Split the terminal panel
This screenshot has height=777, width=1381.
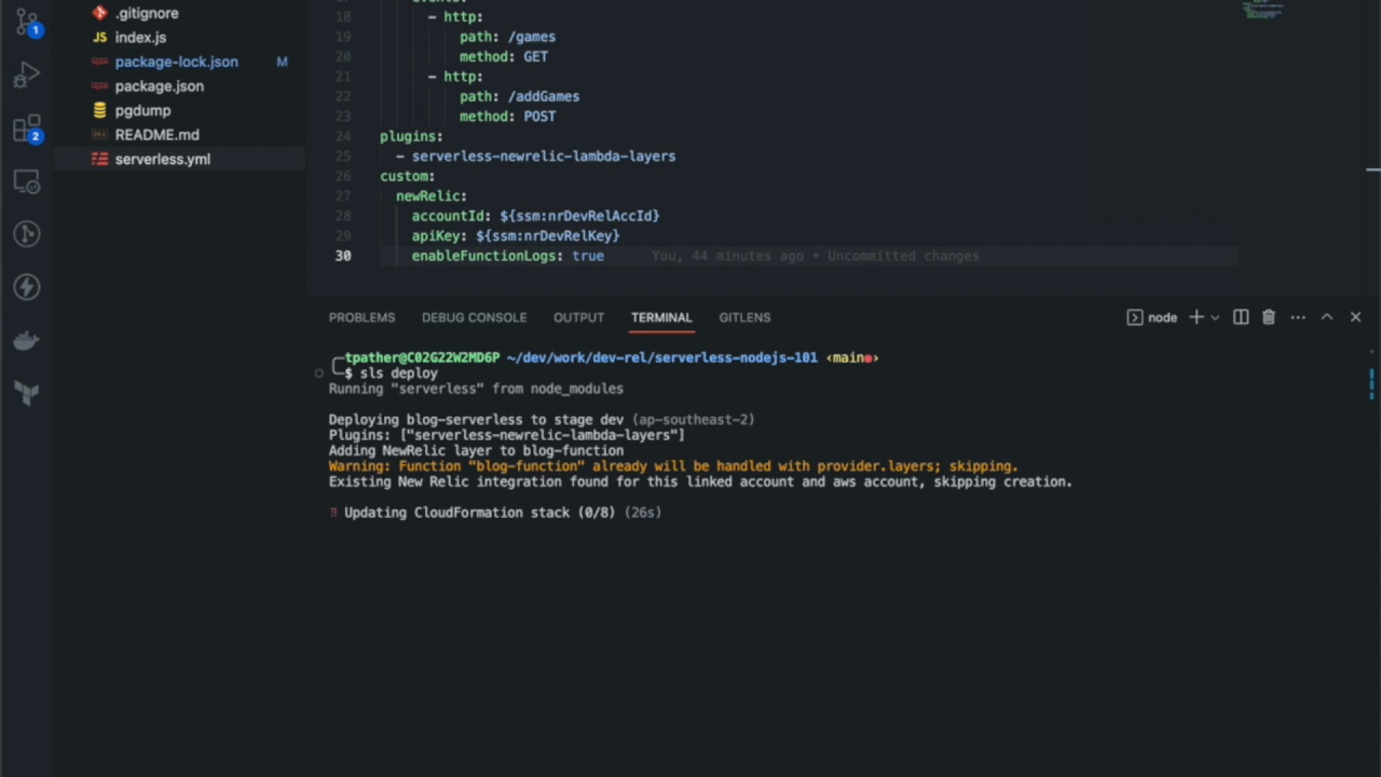(x=1241, y=317)
